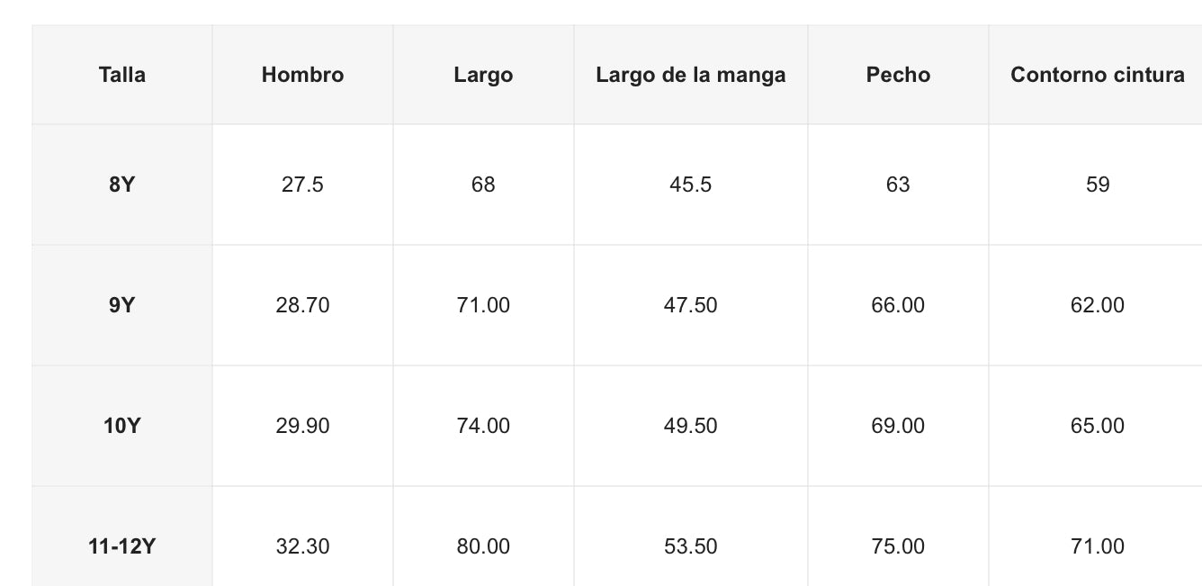Screen dimensions: 1202x586
Task: Select the Pecho column header
Action: tap(898, 75)
